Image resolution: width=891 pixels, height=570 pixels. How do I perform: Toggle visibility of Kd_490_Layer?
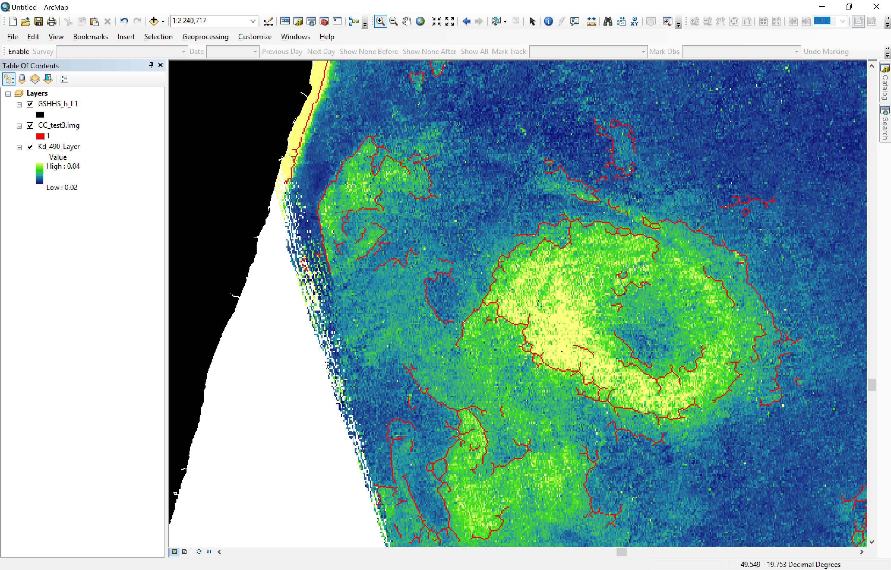(30, 147)
